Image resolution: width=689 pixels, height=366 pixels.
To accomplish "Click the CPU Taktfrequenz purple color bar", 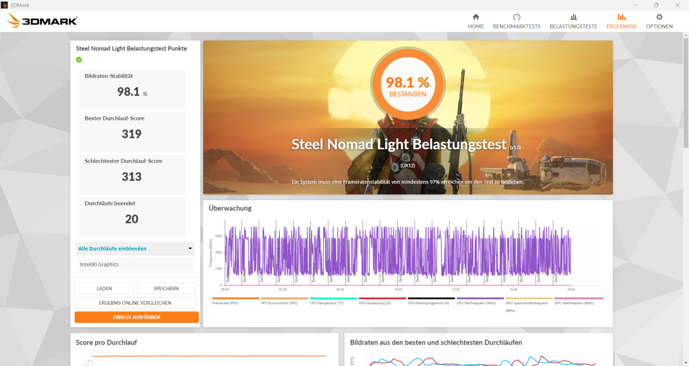I will (481, 299).
